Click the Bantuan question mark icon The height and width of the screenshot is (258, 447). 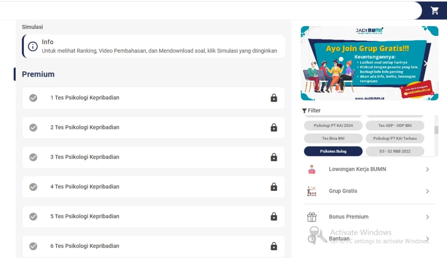click(312, 239)
